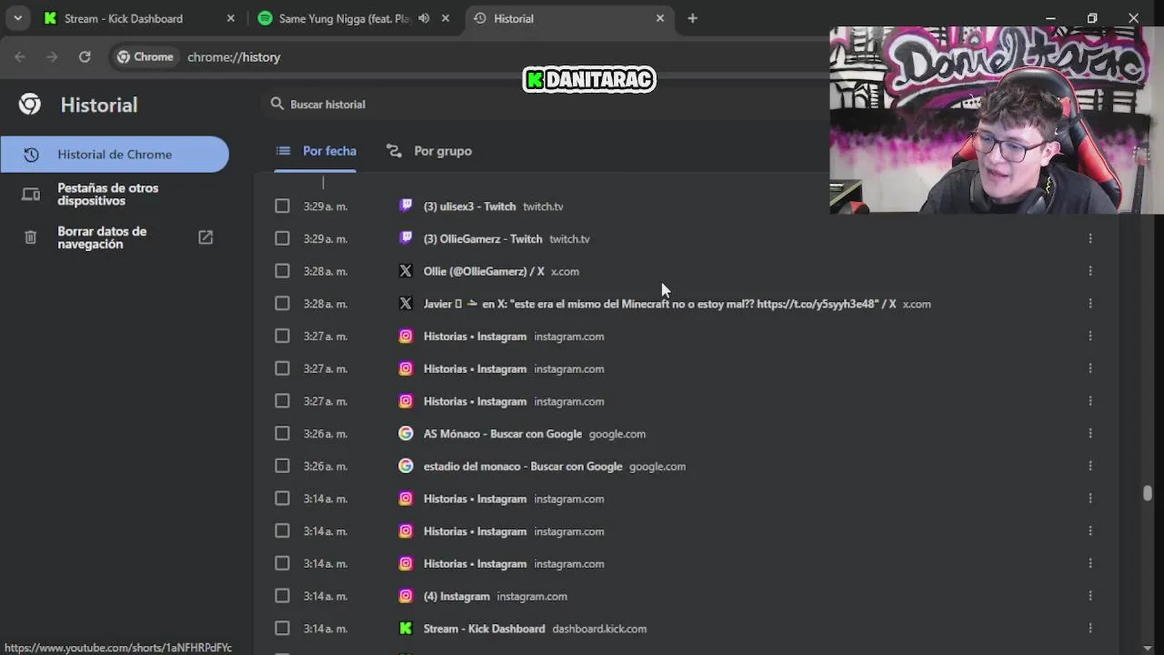The image size is (1164, 655).
Task: Open more actions for Ollie / X entry
Action: point(1089,271)
